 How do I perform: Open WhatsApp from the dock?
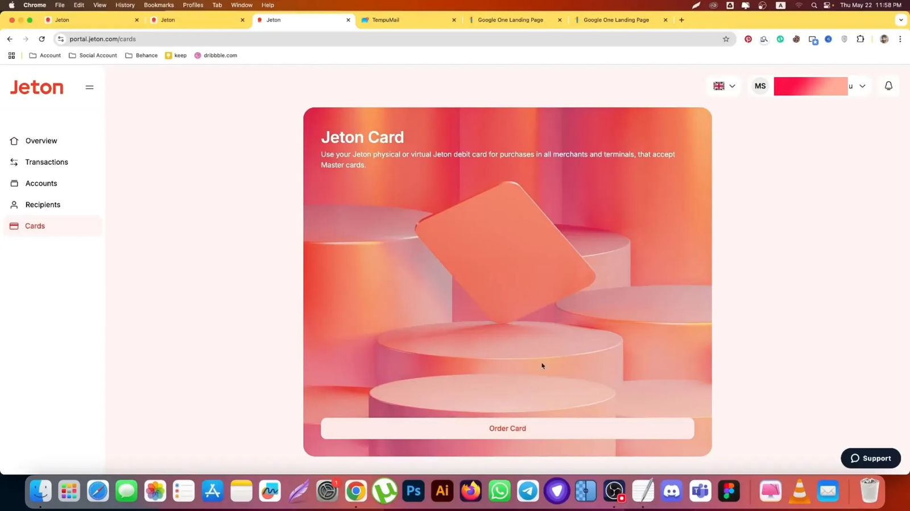499,491
